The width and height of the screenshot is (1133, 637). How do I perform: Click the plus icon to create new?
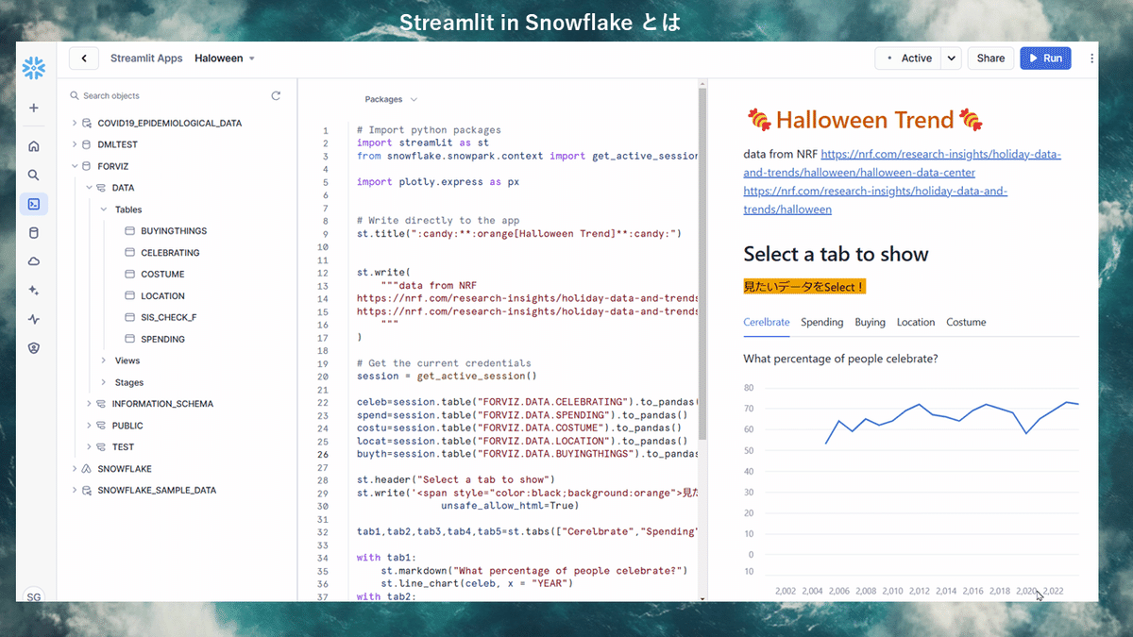[34, 108]
